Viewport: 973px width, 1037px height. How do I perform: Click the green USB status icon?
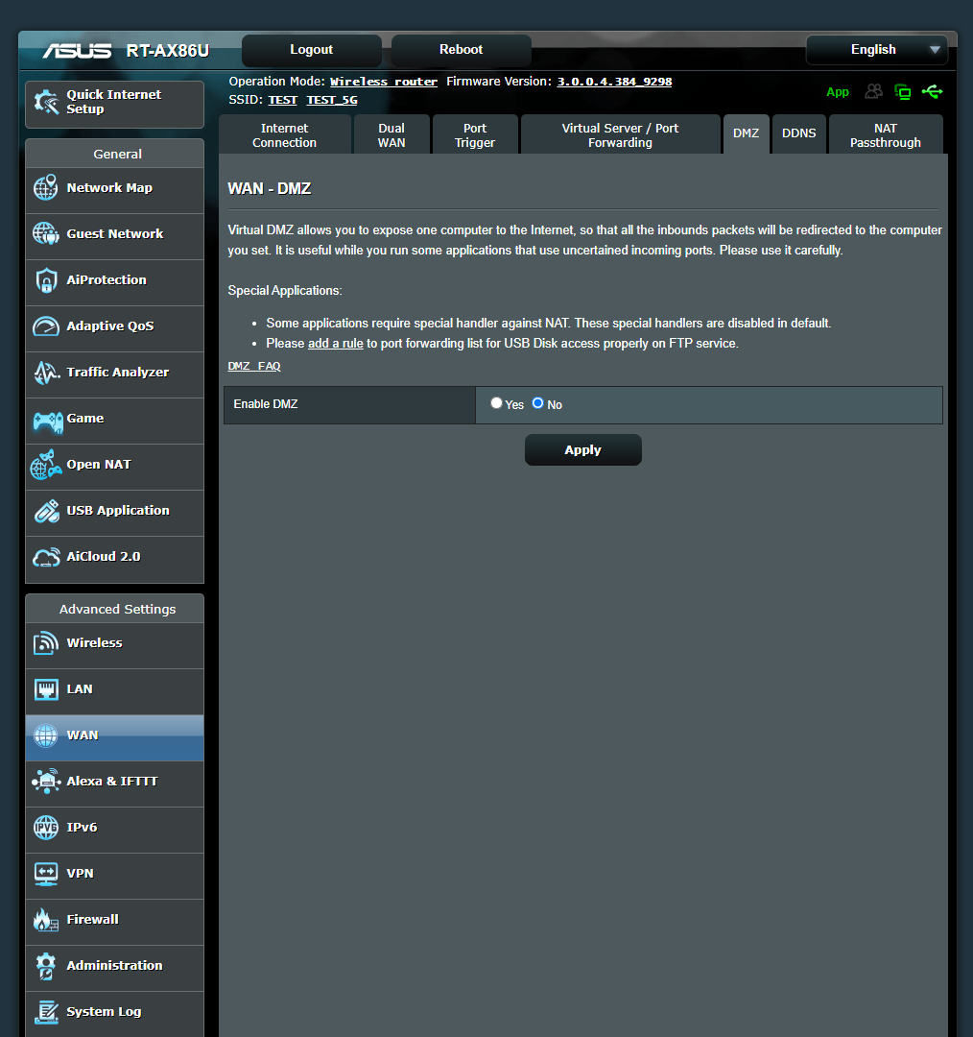coord(932,91)
